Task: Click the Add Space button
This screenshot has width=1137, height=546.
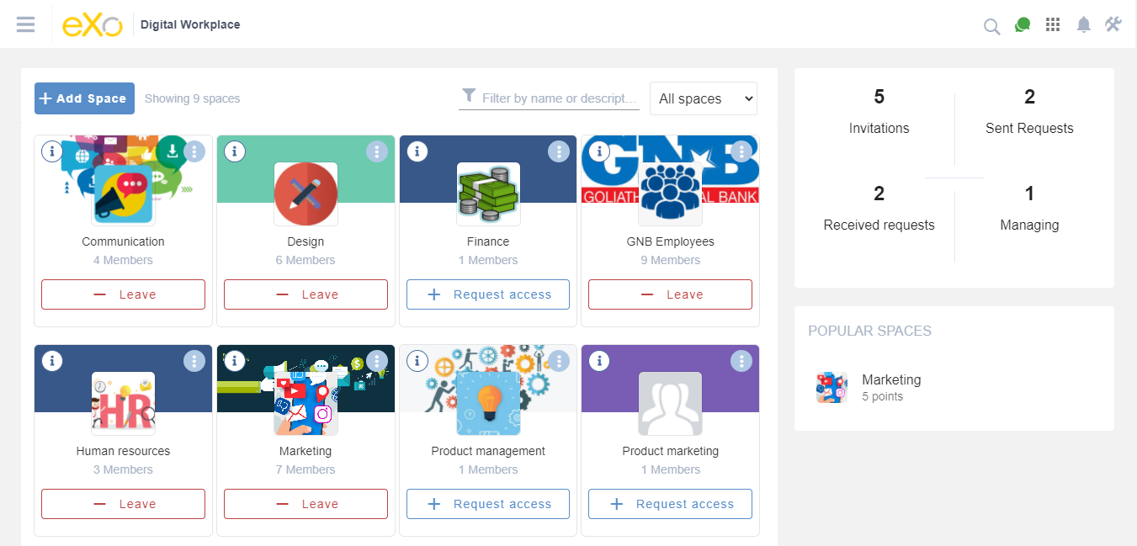Action: pos(84,98)
